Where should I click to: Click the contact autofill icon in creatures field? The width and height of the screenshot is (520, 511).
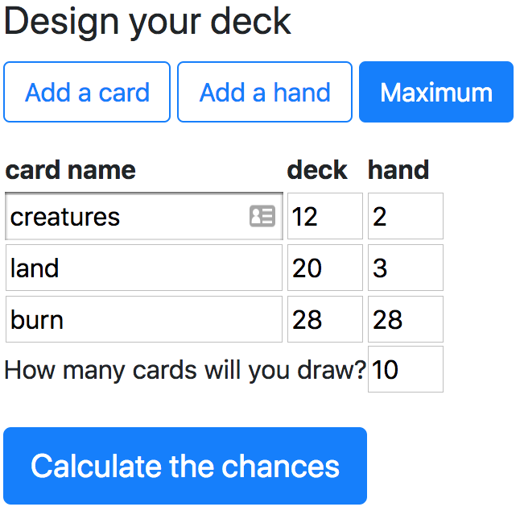tap(262, 216)
